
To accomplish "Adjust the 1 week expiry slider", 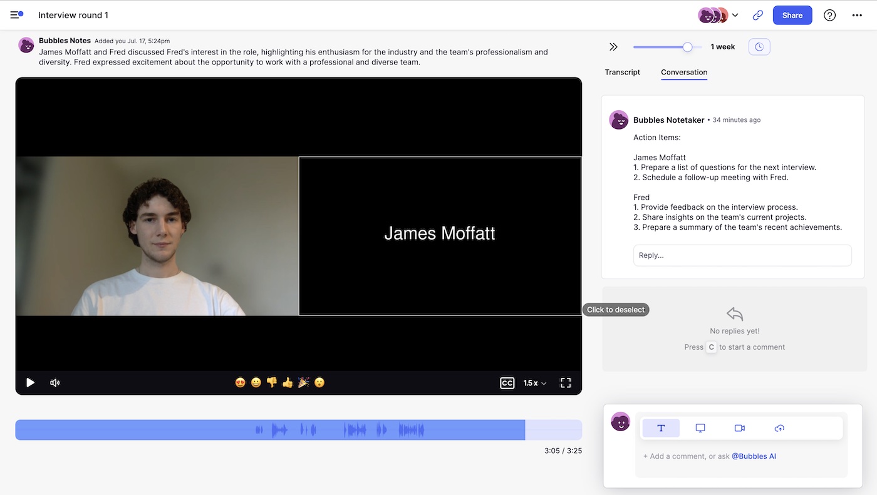I will pos(687,47).
